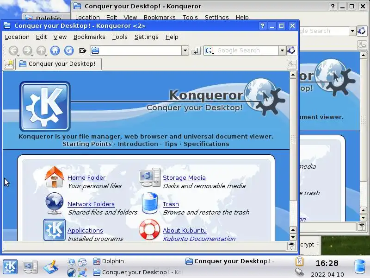Click the scroll-up arrow atop the page scrollbar
The width and height of the screenshot is (370, 278).
[293, 75]
